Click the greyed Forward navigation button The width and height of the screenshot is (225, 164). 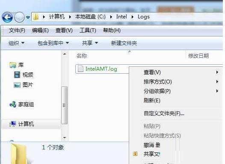tap(20, 17)
